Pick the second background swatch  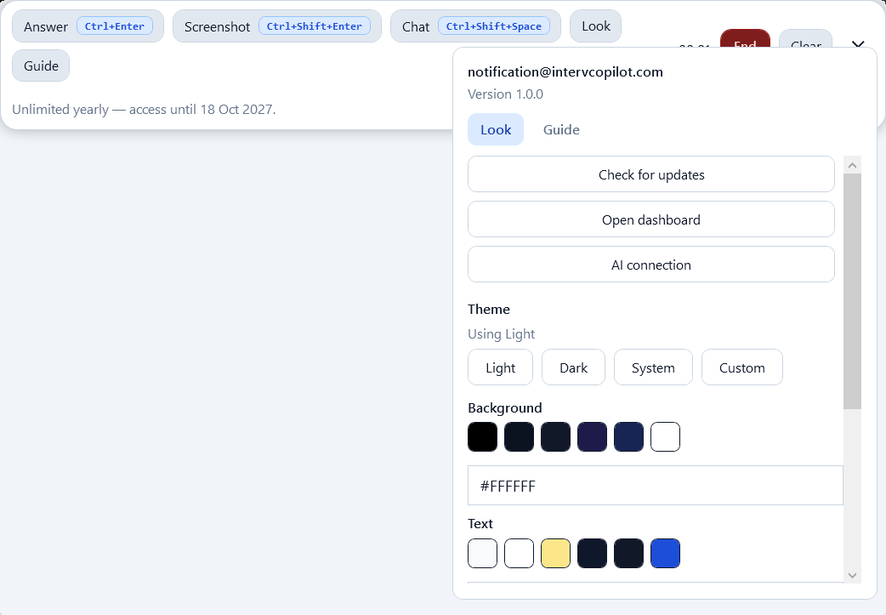(x=519, y=436)
